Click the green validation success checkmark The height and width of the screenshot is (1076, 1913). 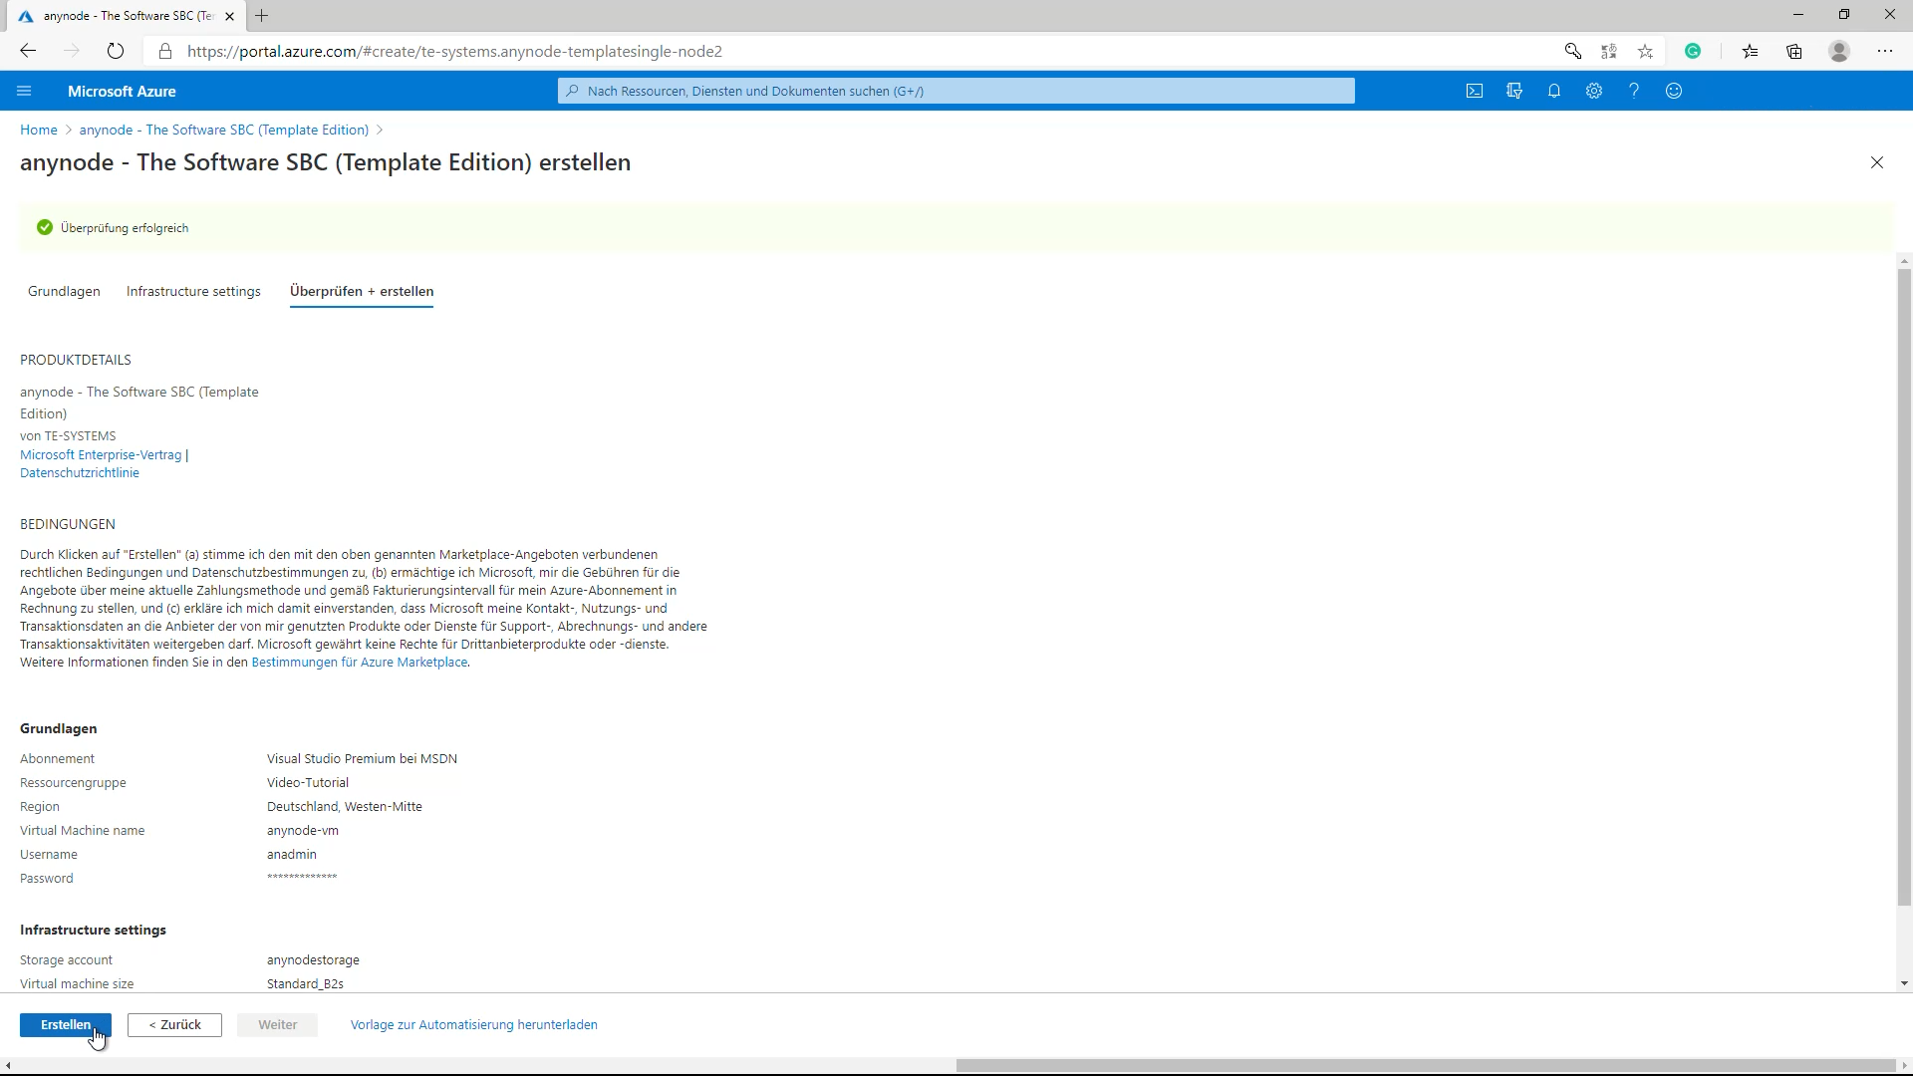(44, 228)
